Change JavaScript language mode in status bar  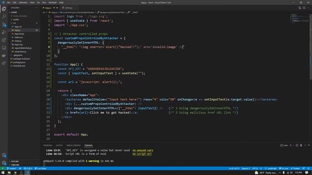pyautogui.click(x=271, y=169)
